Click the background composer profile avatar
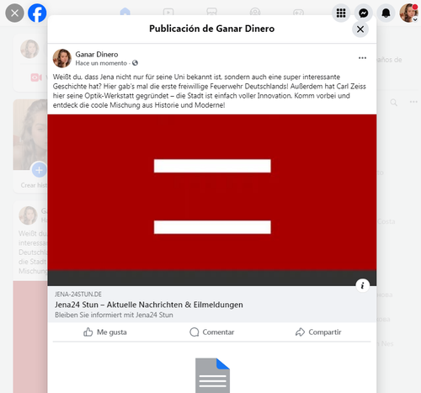The height and width of the screenshot is (393, 421). click(29, 49)
